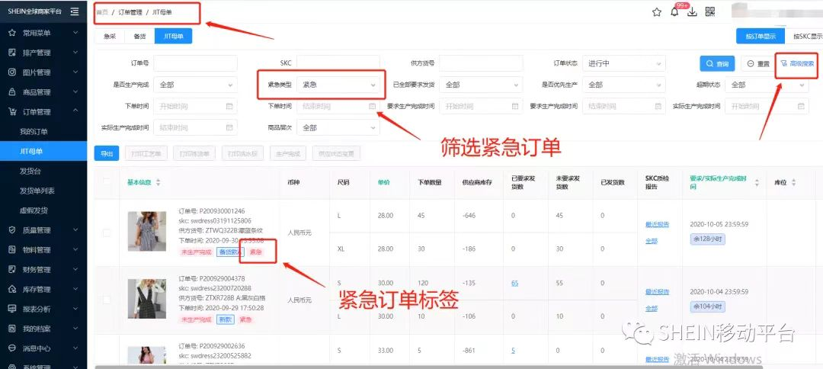This screenshot has width=823, height=369.
Task: Click the 新款 tag on order P200929004378
Action: click(x=225, y=319)
